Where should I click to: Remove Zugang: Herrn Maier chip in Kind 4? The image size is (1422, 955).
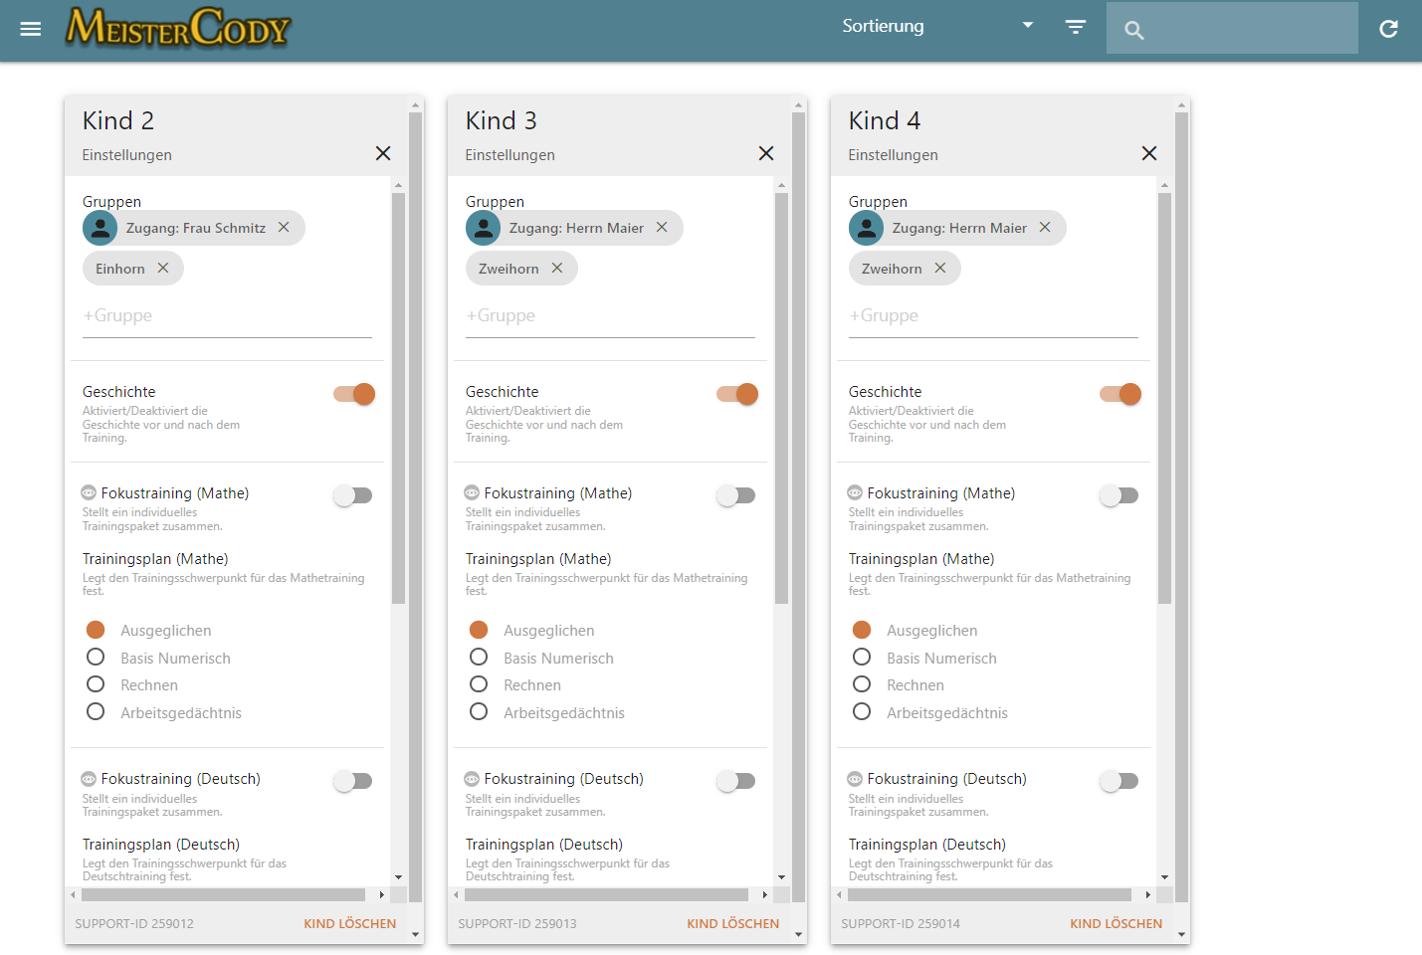click(x=1045, y=227)
